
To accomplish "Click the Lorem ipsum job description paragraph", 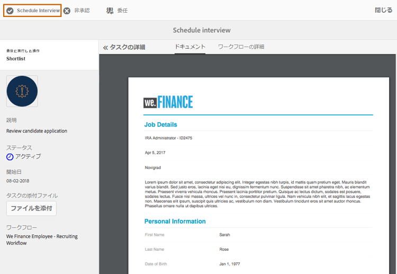I will click(x=257, y=194).
